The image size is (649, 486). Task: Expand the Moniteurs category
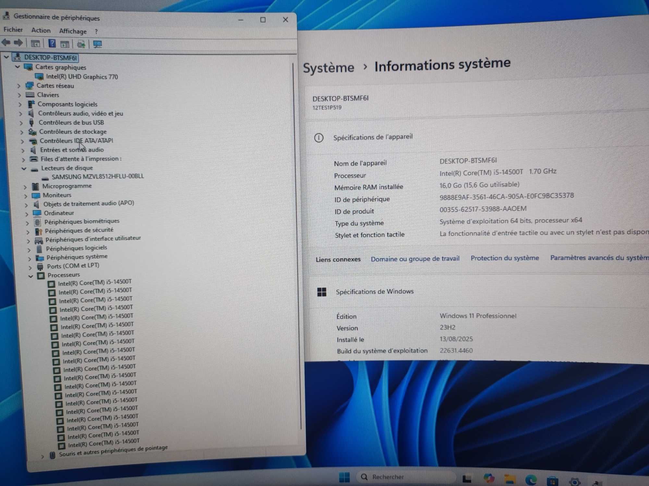click(x=25, y=196)
